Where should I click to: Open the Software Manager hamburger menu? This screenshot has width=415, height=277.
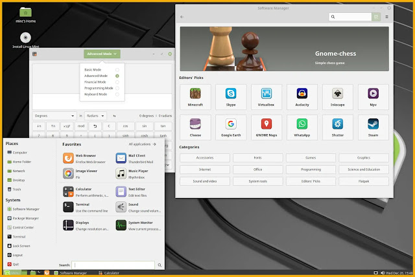[x=386, y=17]
